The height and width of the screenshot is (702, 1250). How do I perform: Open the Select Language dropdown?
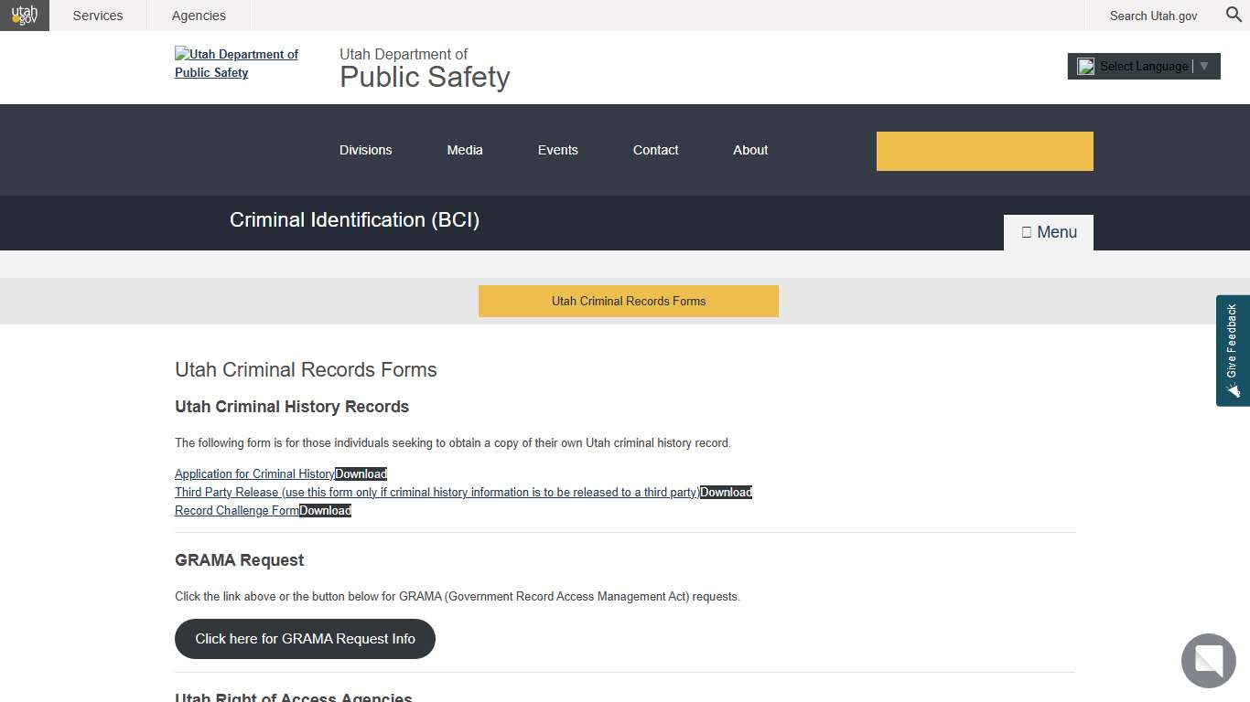1142,66
